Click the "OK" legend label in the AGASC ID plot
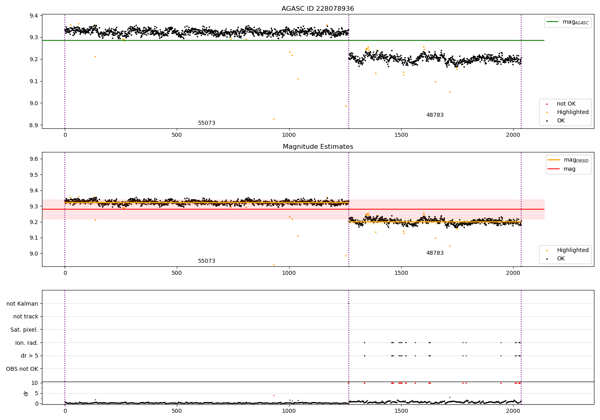Viewport: 600px width, 420px height. coord(561,121)
